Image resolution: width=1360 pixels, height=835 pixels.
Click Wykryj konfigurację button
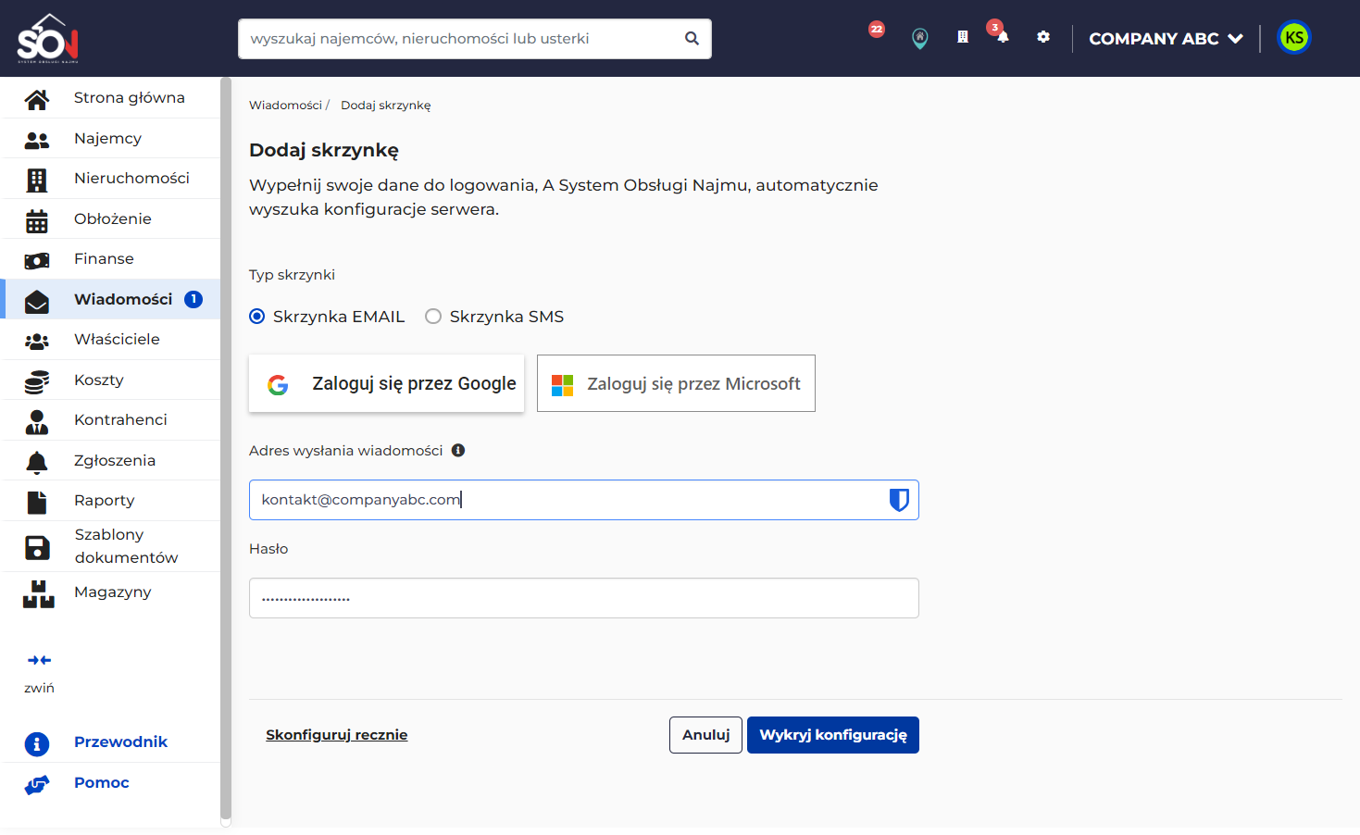click(833, 735)
